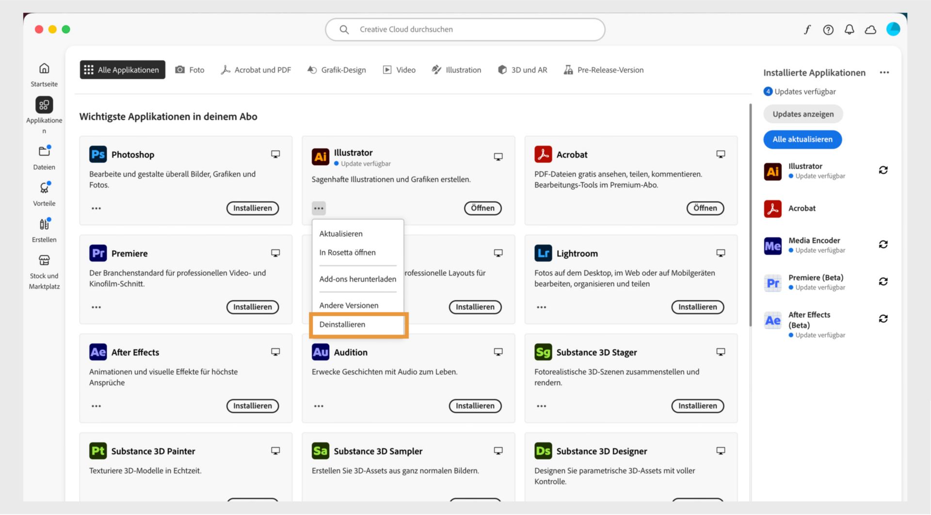The width and height of the screenshot is (931, 515).
Task: Choose In Rosetta öffnen
Action: (x=358, y=253)
